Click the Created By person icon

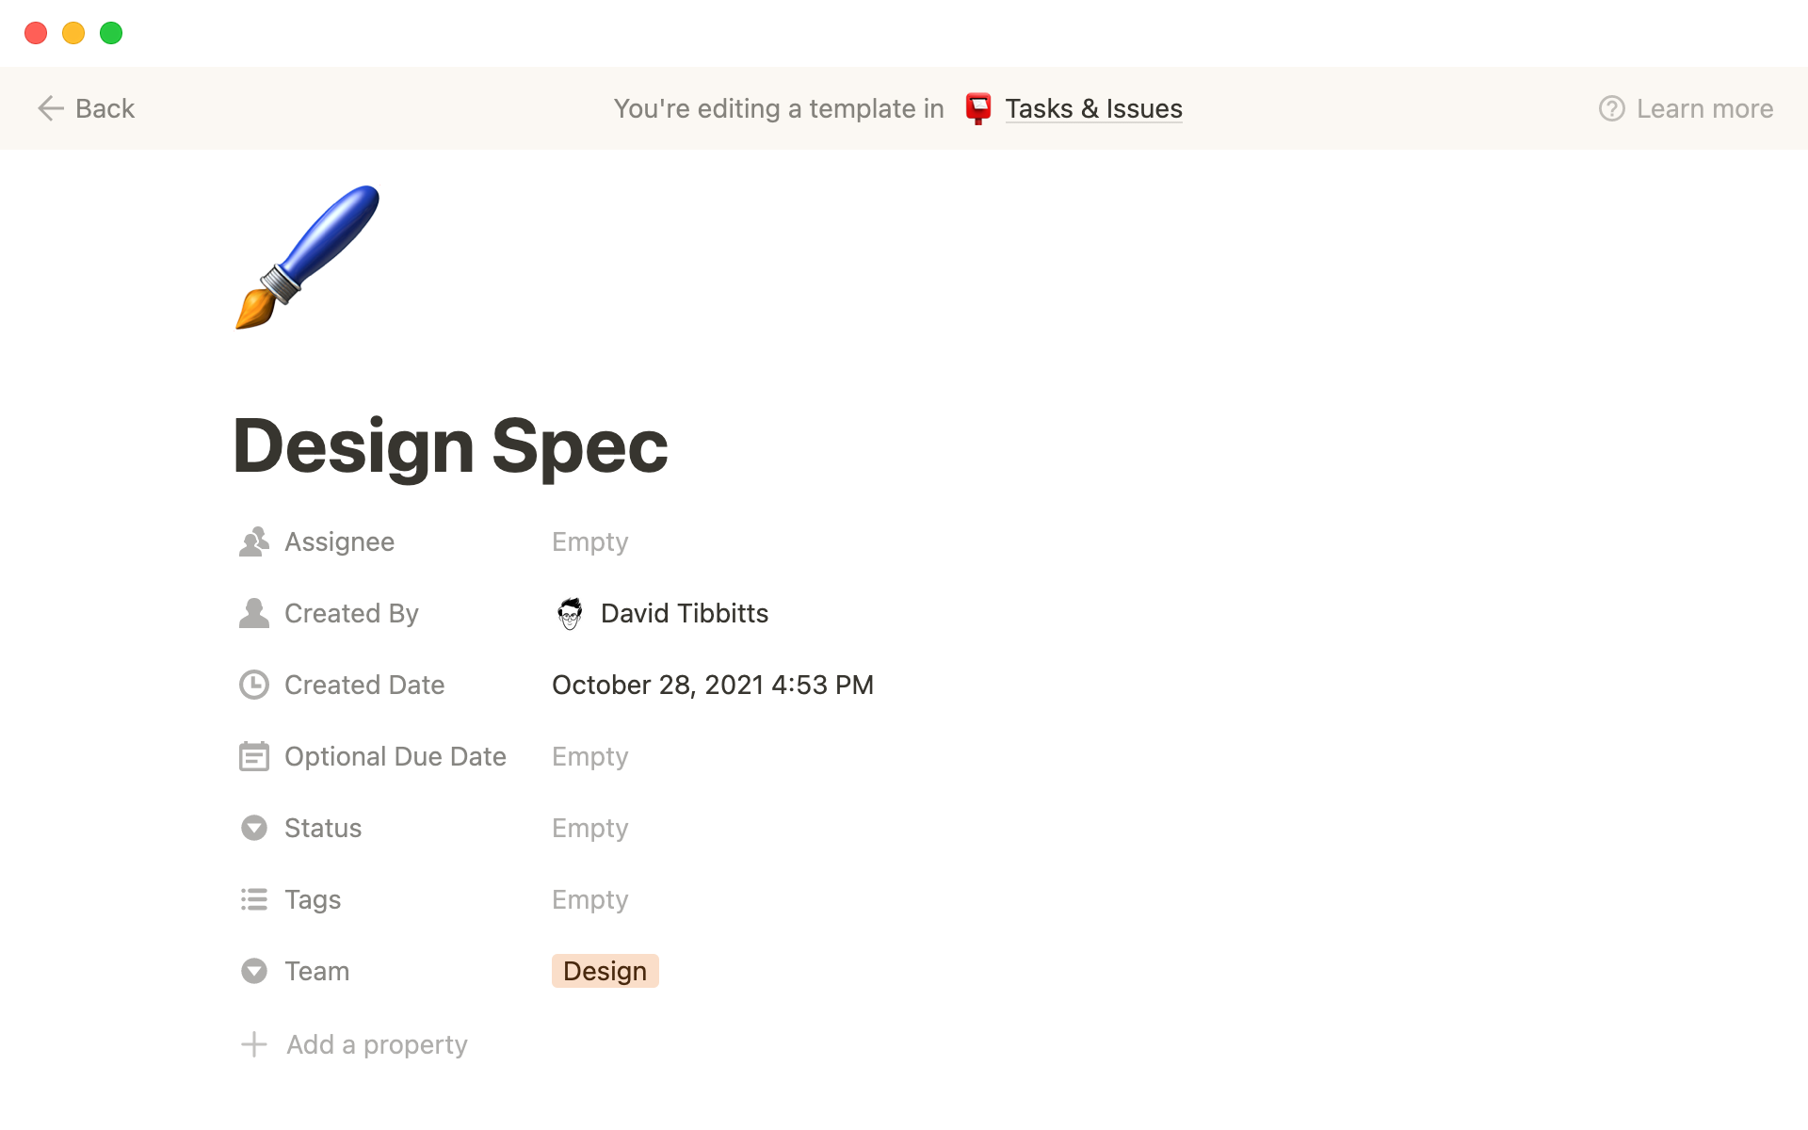point(253,614)
